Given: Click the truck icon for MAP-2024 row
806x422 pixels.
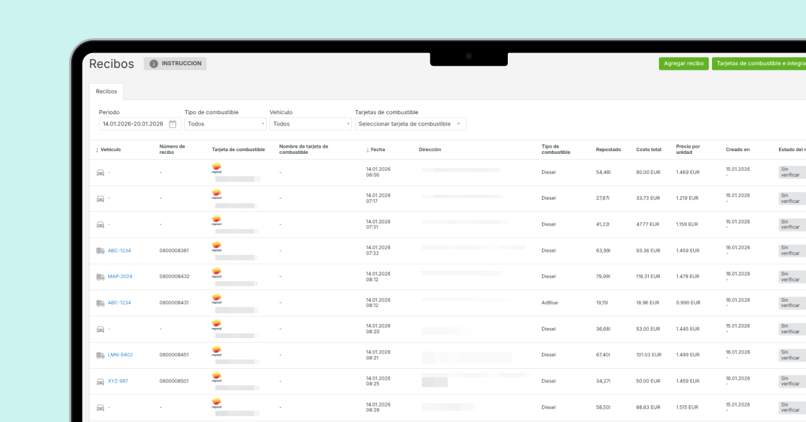Looking at the screenshot, I should [x=100, y=277].
